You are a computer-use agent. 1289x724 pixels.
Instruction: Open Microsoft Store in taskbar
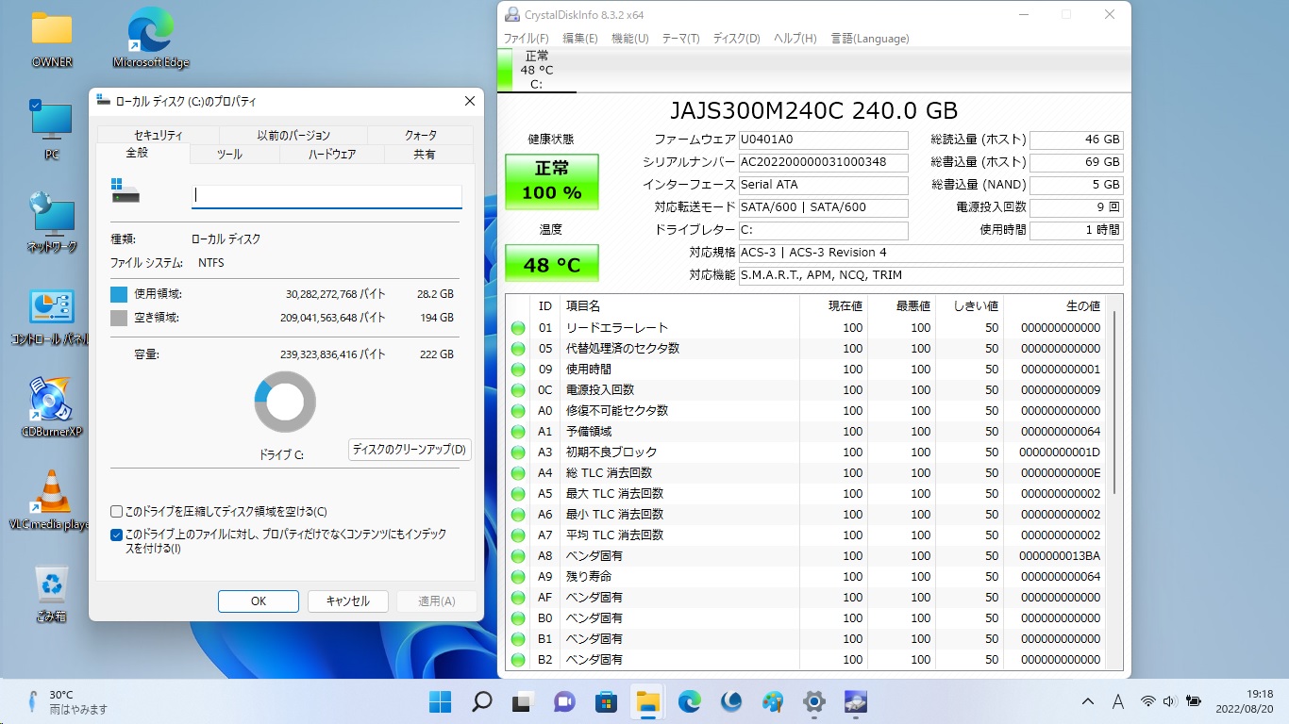click(x=606, y=701)
